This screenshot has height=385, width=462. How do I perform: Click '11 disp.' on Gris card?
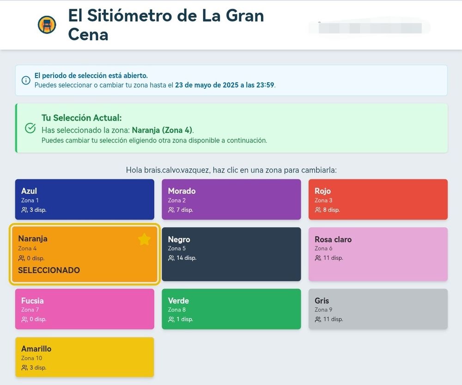coord(333,319)
